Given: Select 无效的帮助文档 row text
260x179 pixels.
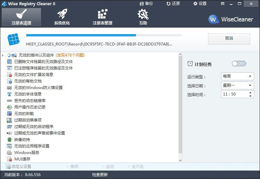Looking at the screenshot, I should (x=28, y=81).
